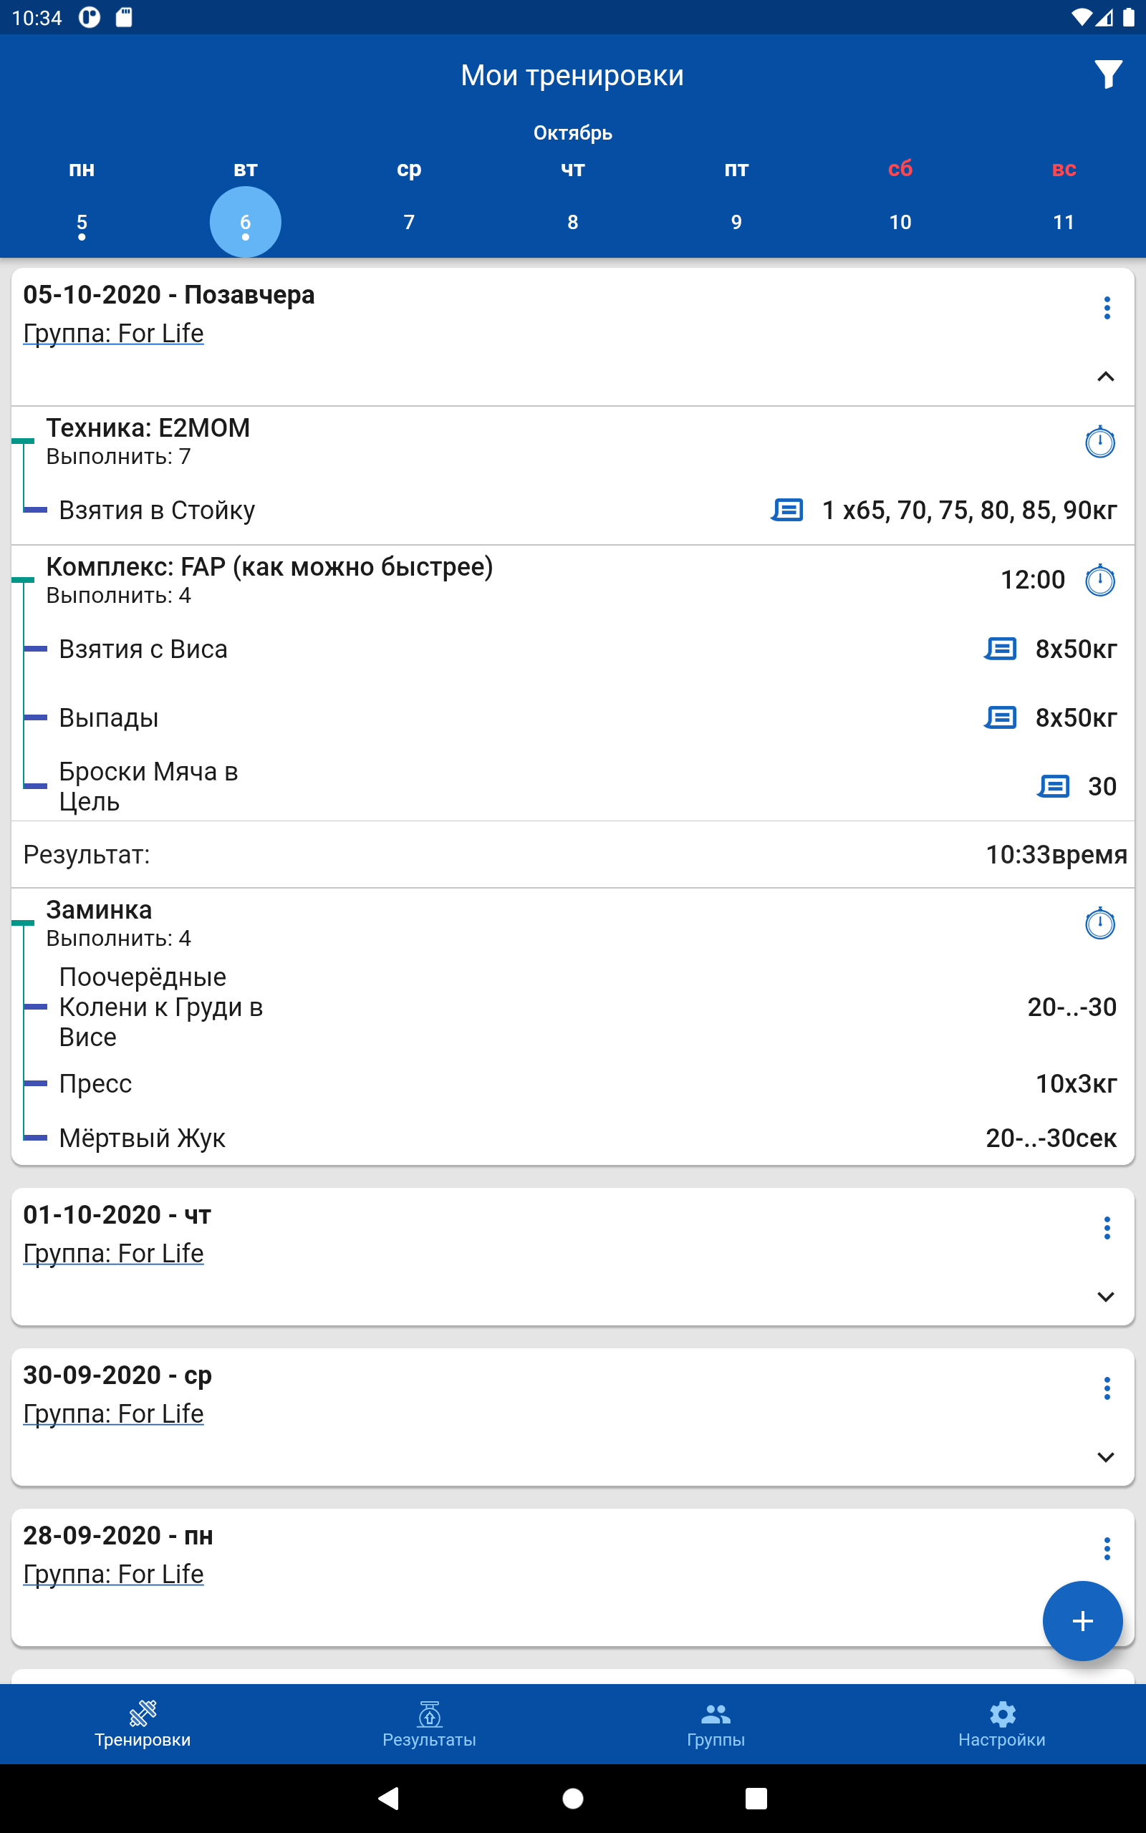Image resolution: width=1146 pixels, height=1833 pixels.
Task: Tap the stopwatch icon for Техника: E2MOM
Action: pyautogui.click(x=1099, y=442)
